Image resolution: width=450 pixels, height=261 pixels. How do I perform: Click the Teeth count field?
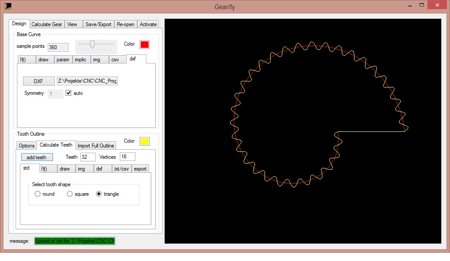[x=88, y=157]
